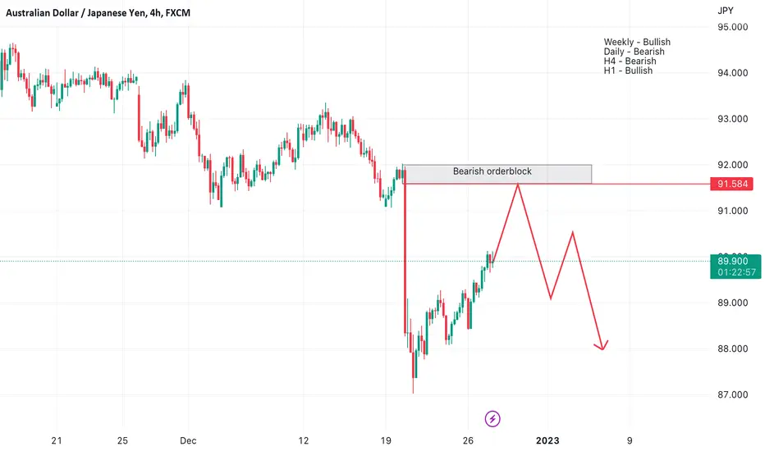765x451 pixels.
Task: Click the 26 date label on time axis
Action: tap(468, 441)
